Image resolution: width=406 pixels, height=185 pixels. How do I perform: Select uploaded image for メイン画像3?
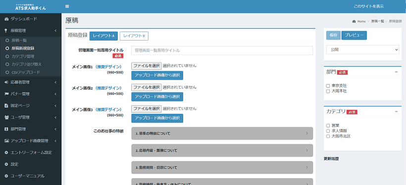(x=157, y=118)
